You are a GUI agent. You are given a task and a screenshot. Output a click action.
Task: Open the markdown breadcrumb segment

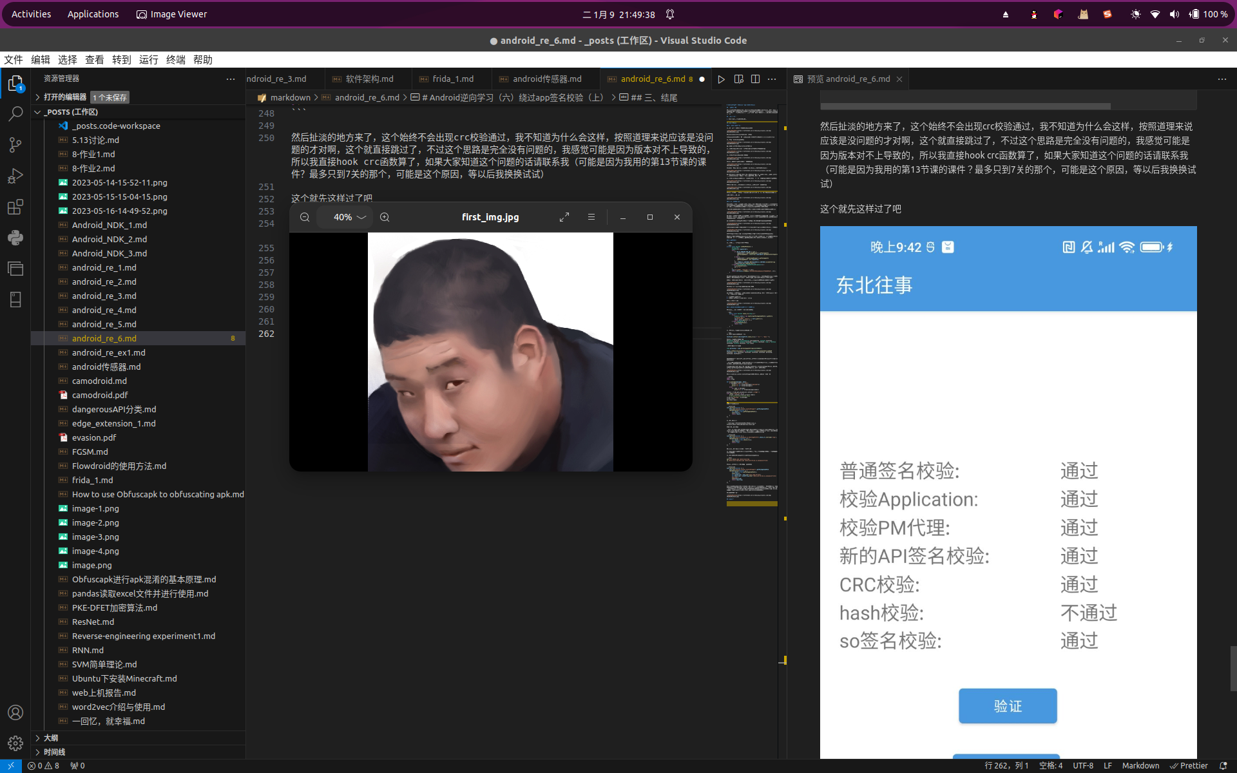pos(290,98)
